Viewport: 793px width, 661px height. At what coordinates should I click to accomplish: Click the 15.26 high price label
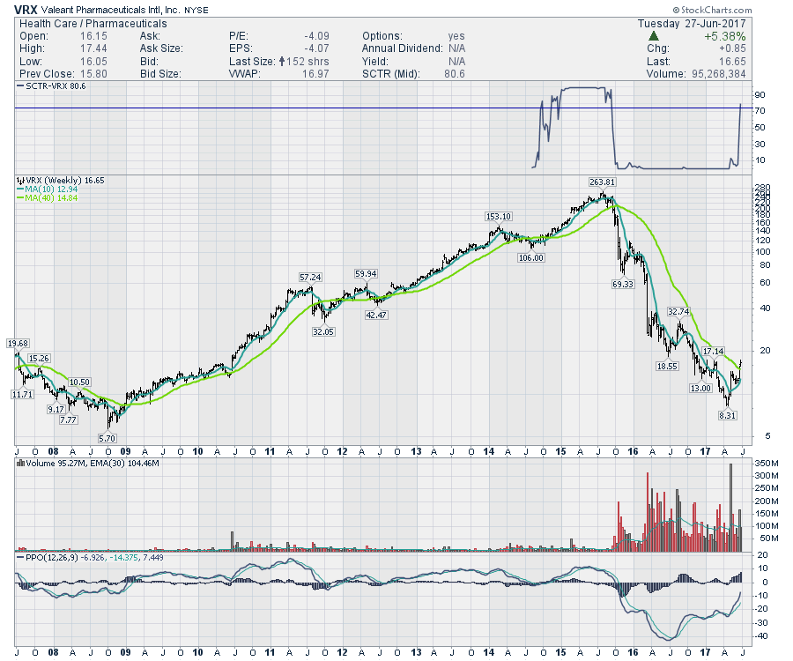(x=39, y=359)
